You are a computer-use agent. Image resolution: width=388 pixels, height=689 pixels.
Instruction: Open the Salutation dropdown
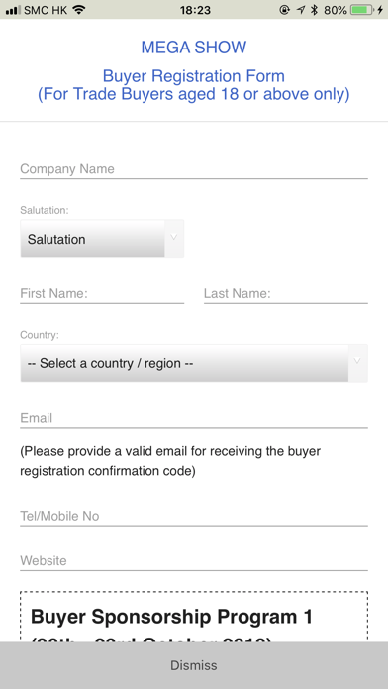(x=102, y=239)
